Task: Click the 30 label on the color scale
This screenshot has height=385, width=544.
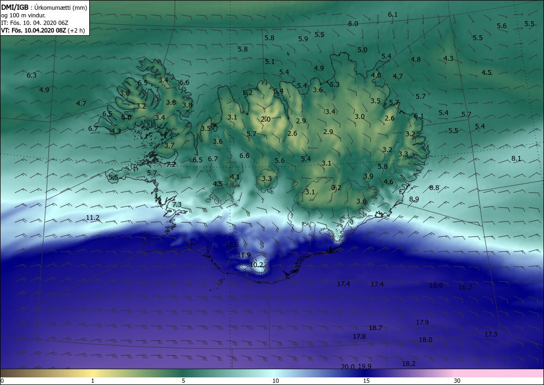Action: coord(458,381)
